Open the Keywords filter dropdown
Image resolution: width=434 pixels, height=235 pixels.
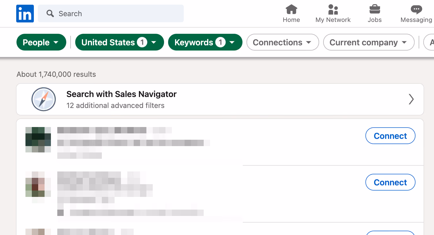point(205,42)
